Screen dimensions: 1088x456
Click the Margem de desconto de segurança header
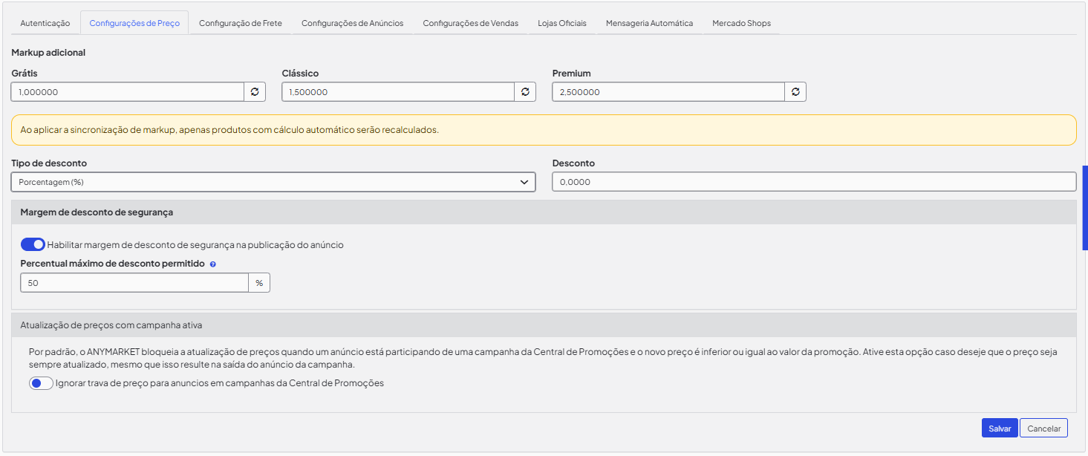pos(544,212)
